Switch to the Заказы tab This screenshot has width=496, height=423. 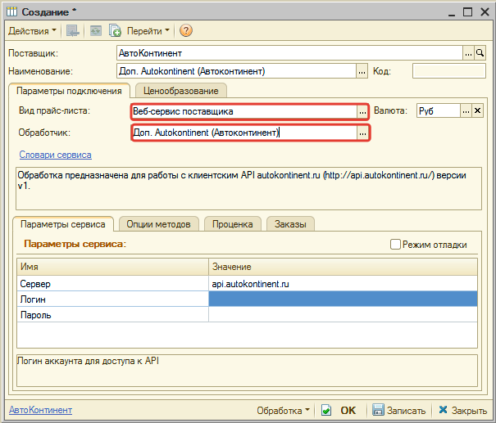click(290, 224)
